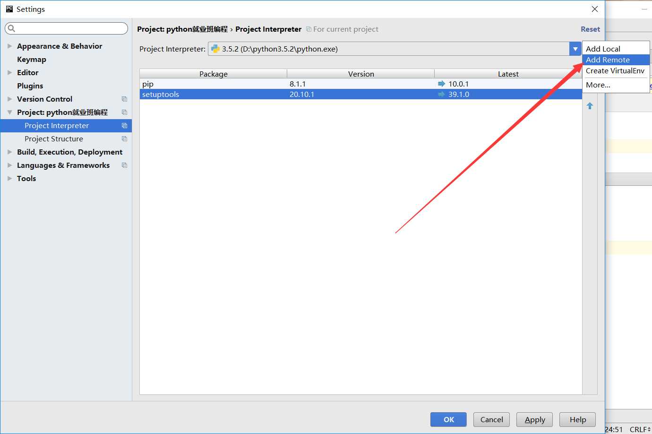Expand Languages & Frameworks

[9, 165]
